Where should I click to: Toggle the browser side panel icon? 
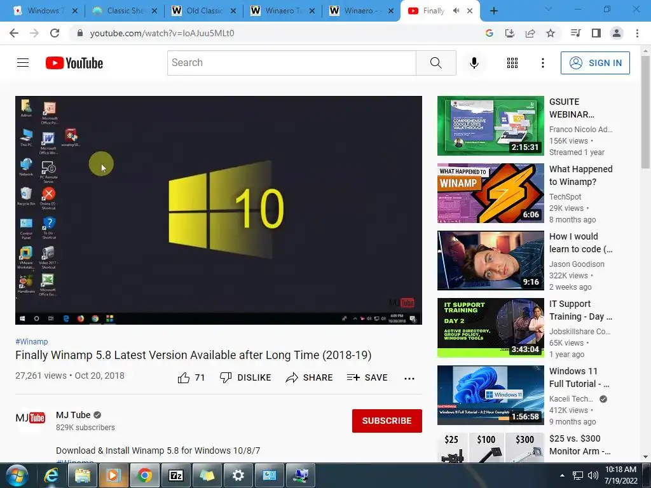tap(596, 33)
